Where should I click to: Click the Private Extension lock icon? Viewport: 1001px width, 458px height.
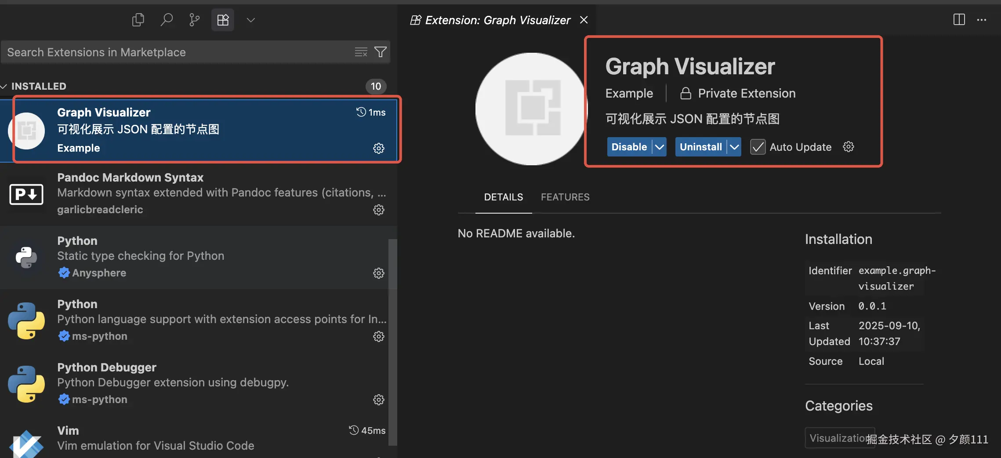pos(685,93)
